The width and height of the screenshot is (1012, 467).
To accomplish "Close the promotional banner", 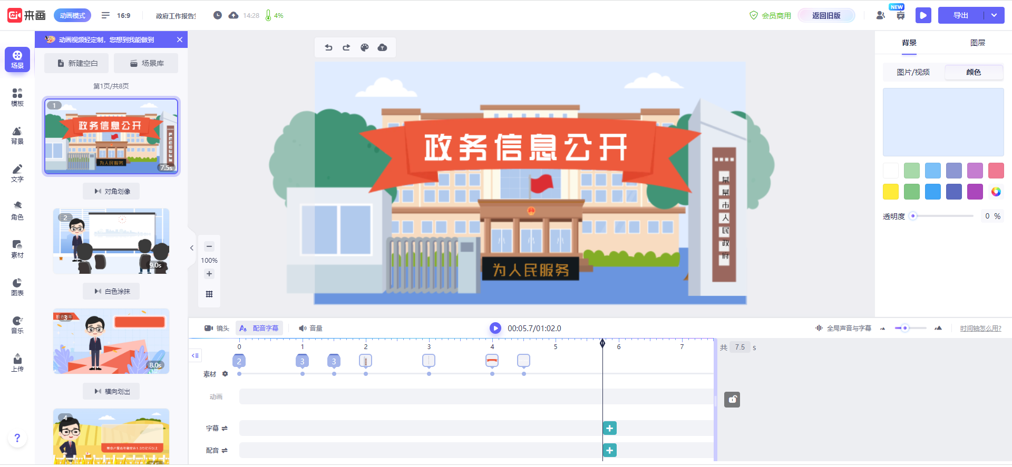I will tap(180, 39).
